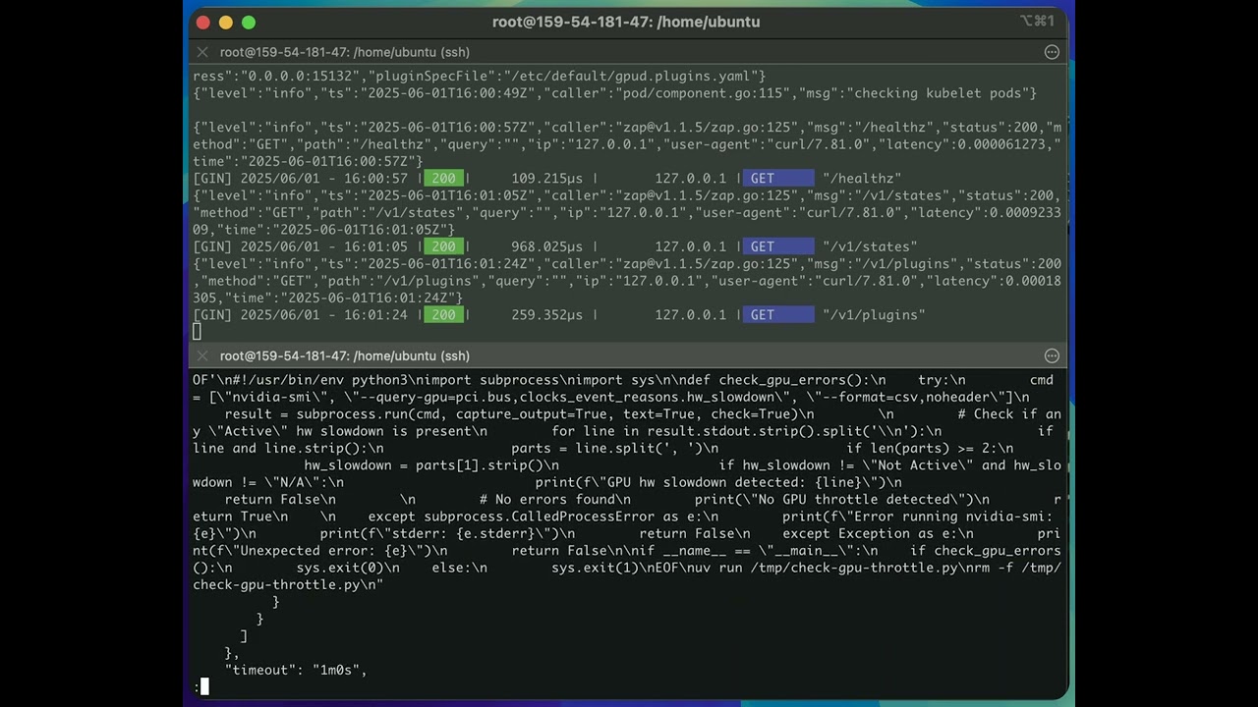
Task: Close the bottom ssh pane
Action: [x=202, y=355]
